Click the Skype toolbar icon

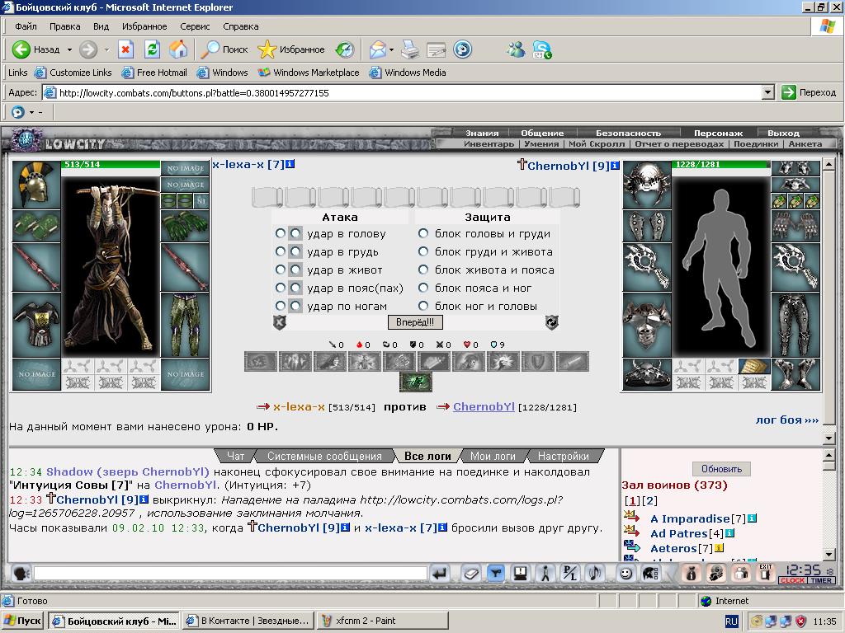coord(542,49)
